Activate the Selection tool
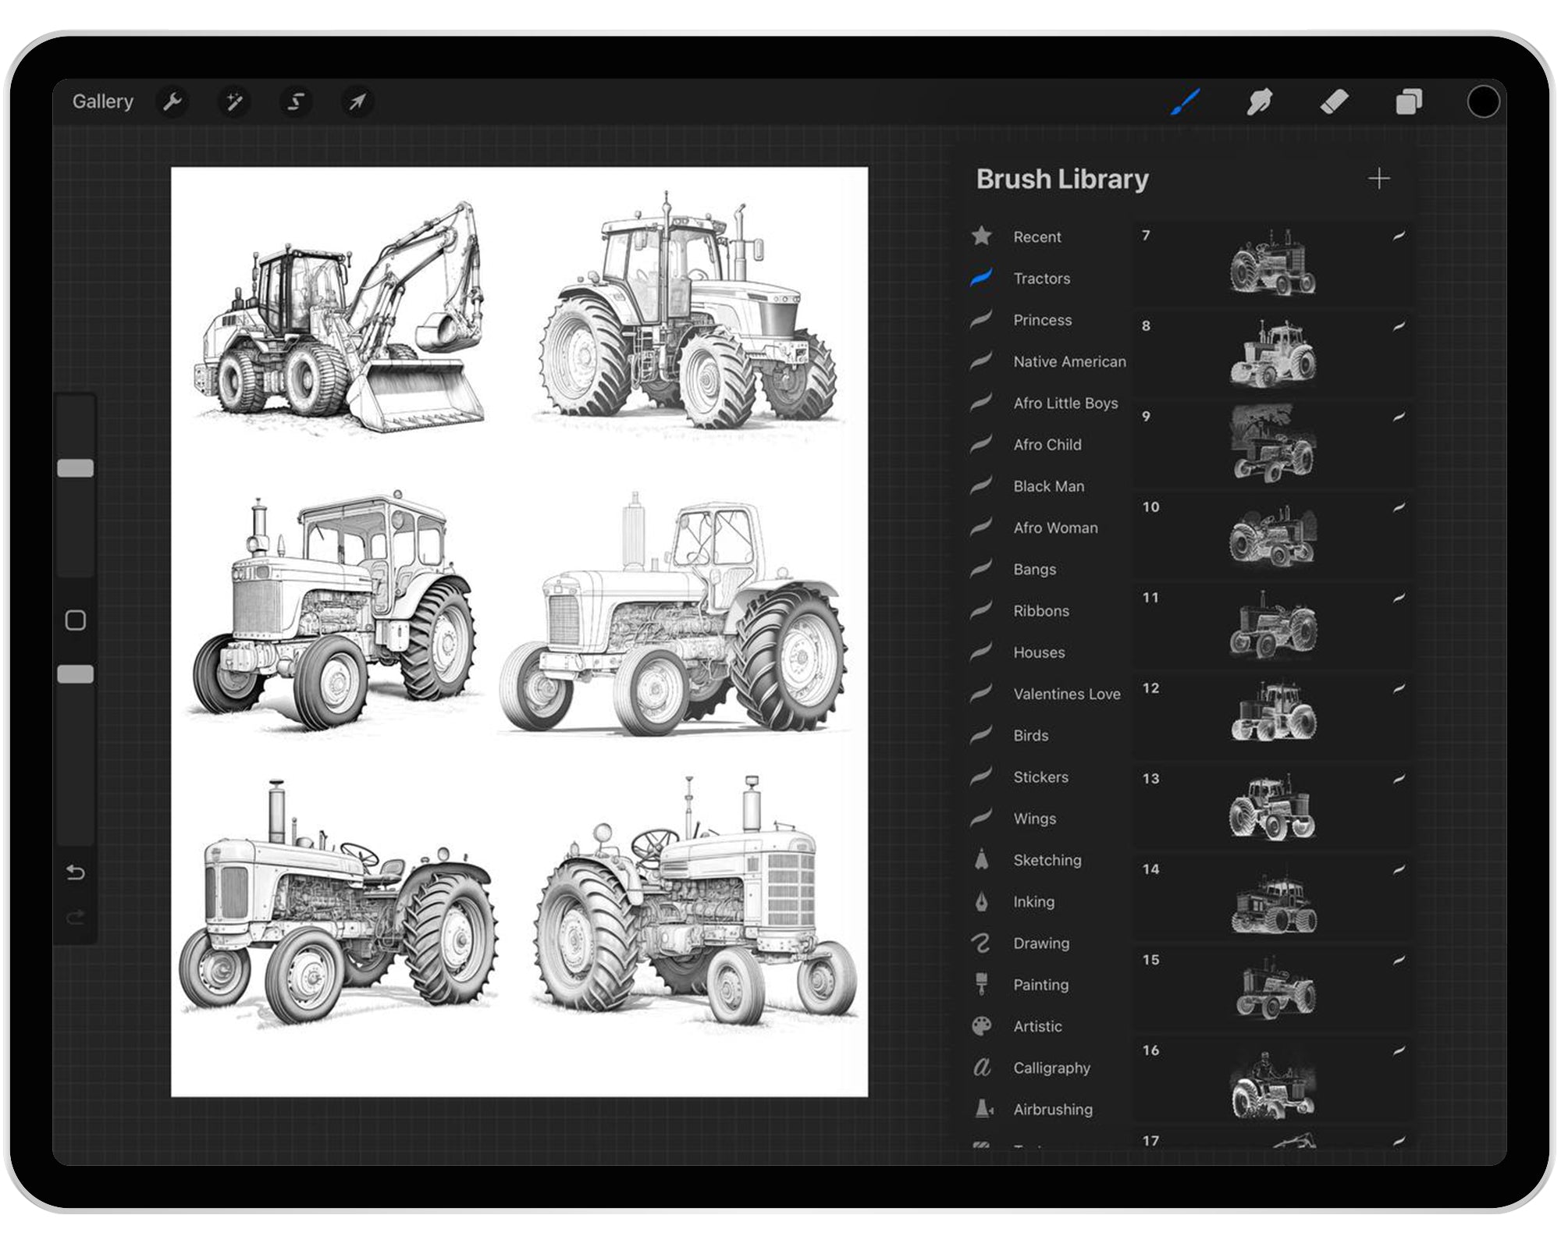Image resolution: width=1561 pixels, height=1240 pixels. (x=295, y=101)
